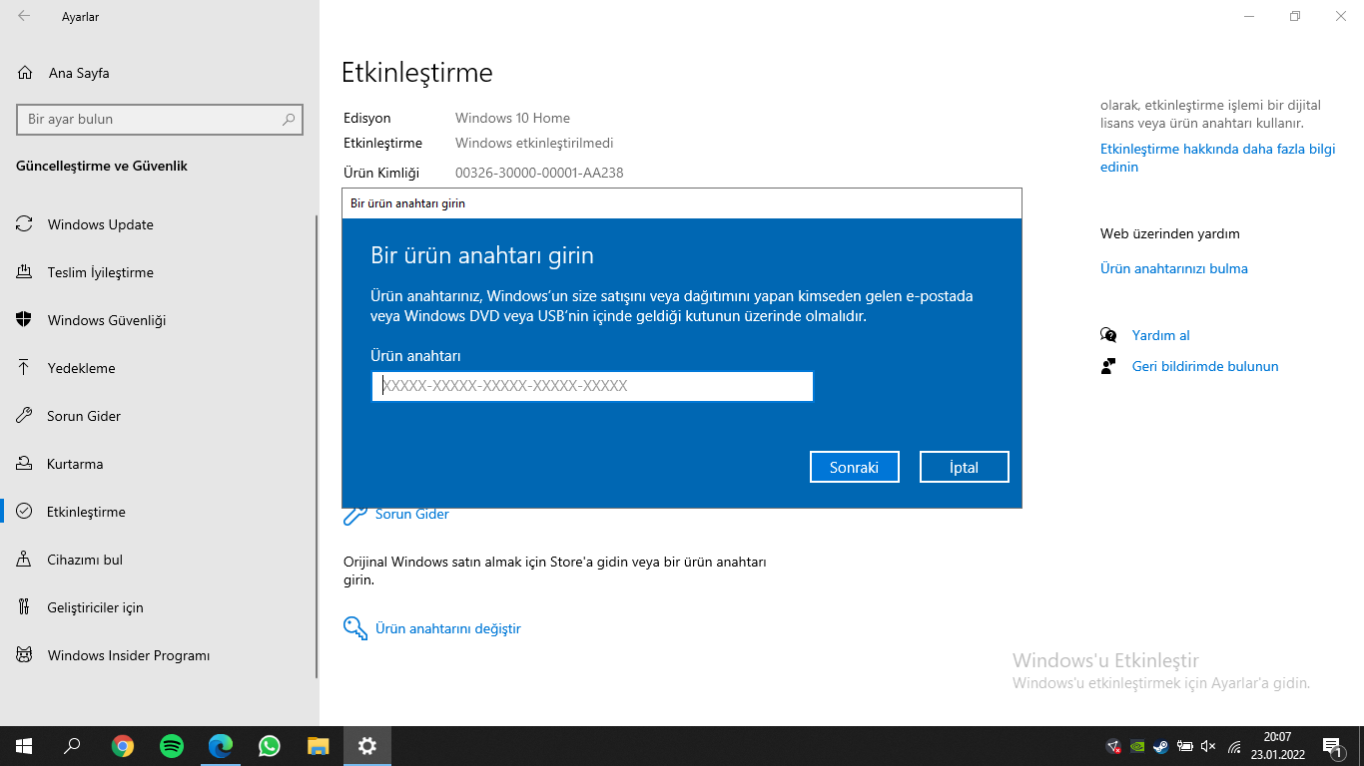1364x766 pixels.
Task: Open the notification center icon
Action: (1331, 746)
